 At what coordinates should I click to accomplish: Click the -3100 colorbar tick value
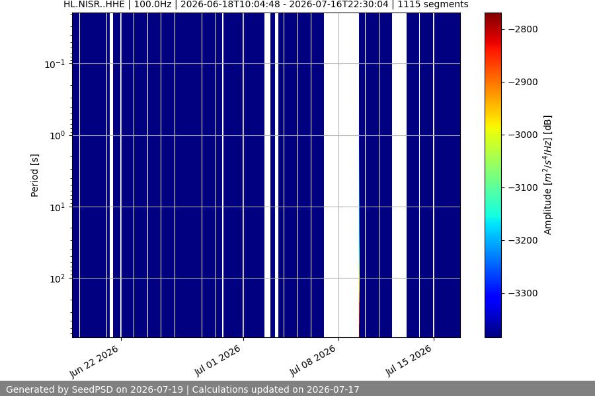point(522,187)
